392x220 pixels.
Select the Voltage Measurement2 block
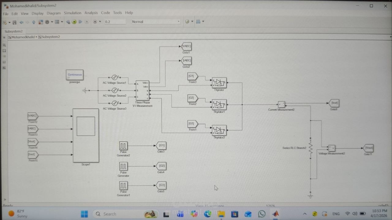point(332,148)
